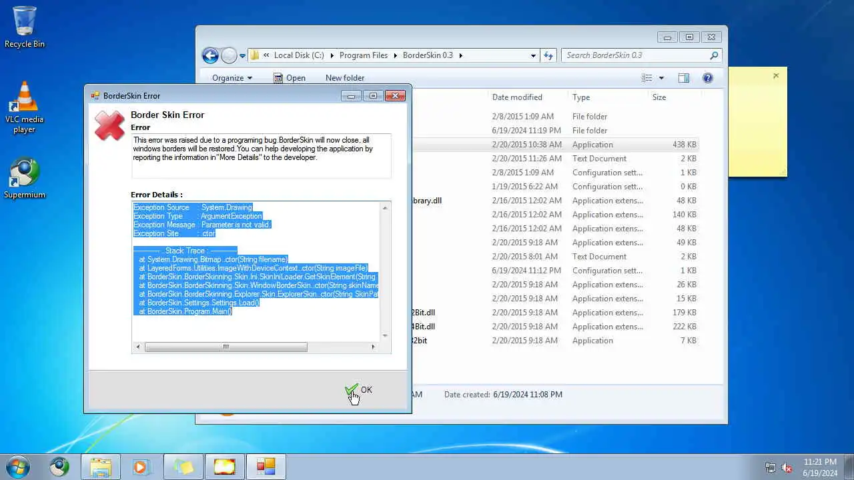
Task: Open the Windows Start button
Action: point(18,467)
